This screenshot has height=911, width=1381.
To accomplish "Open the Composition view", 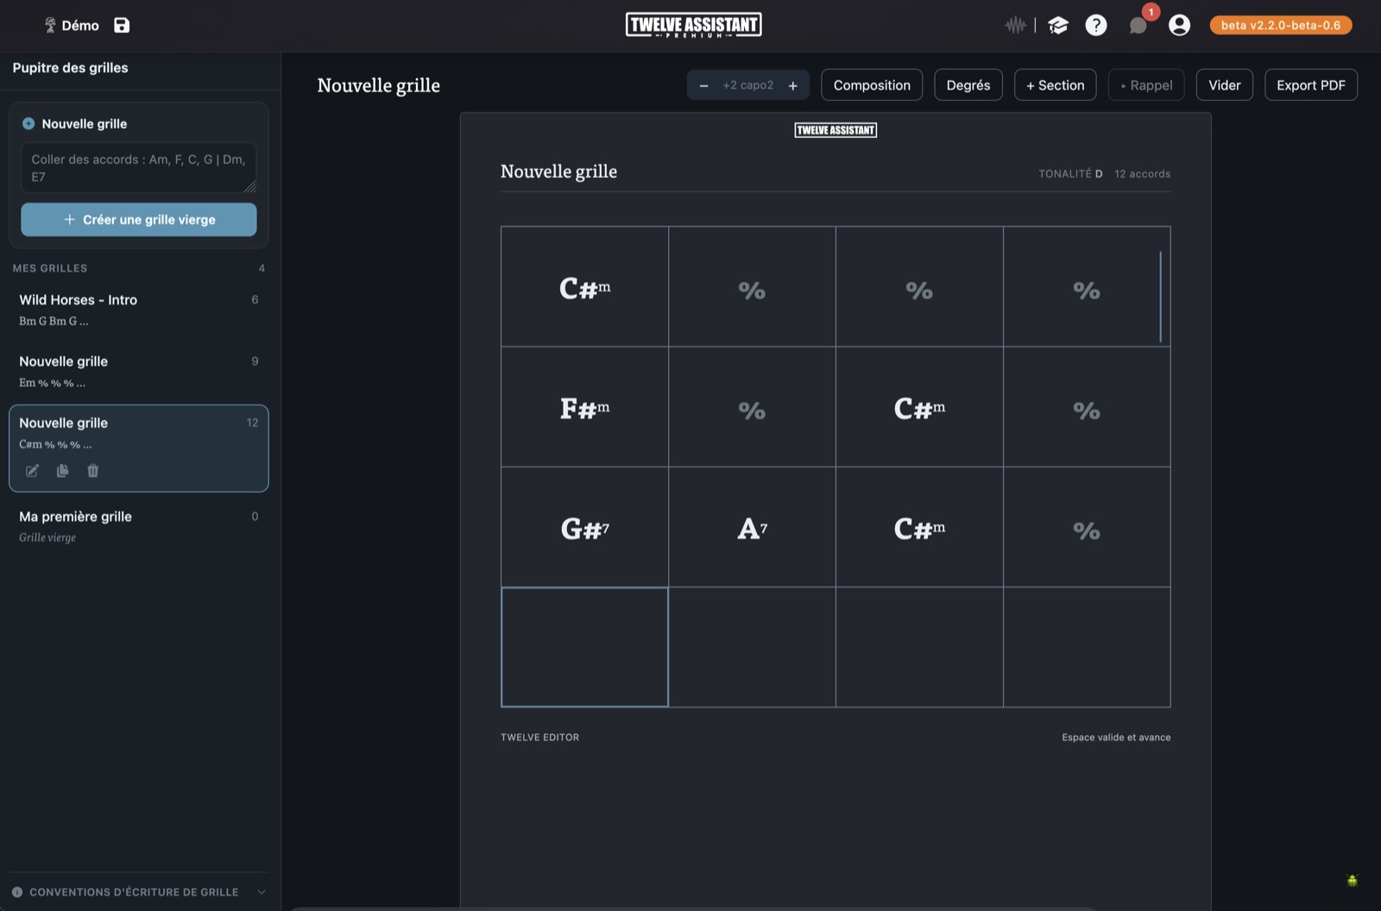I will (x=872, y=85).
